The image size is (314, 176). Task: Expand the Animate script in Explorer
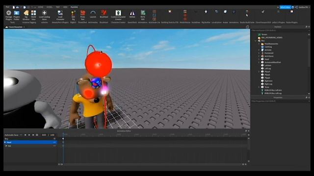259,50
